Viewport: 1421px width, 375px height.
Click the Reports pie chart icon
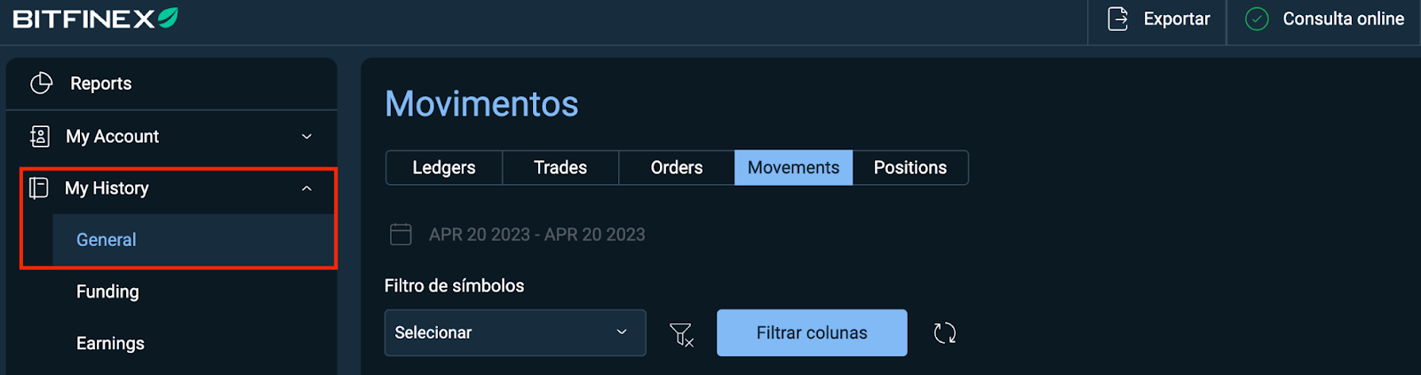[x=42, y=84]
